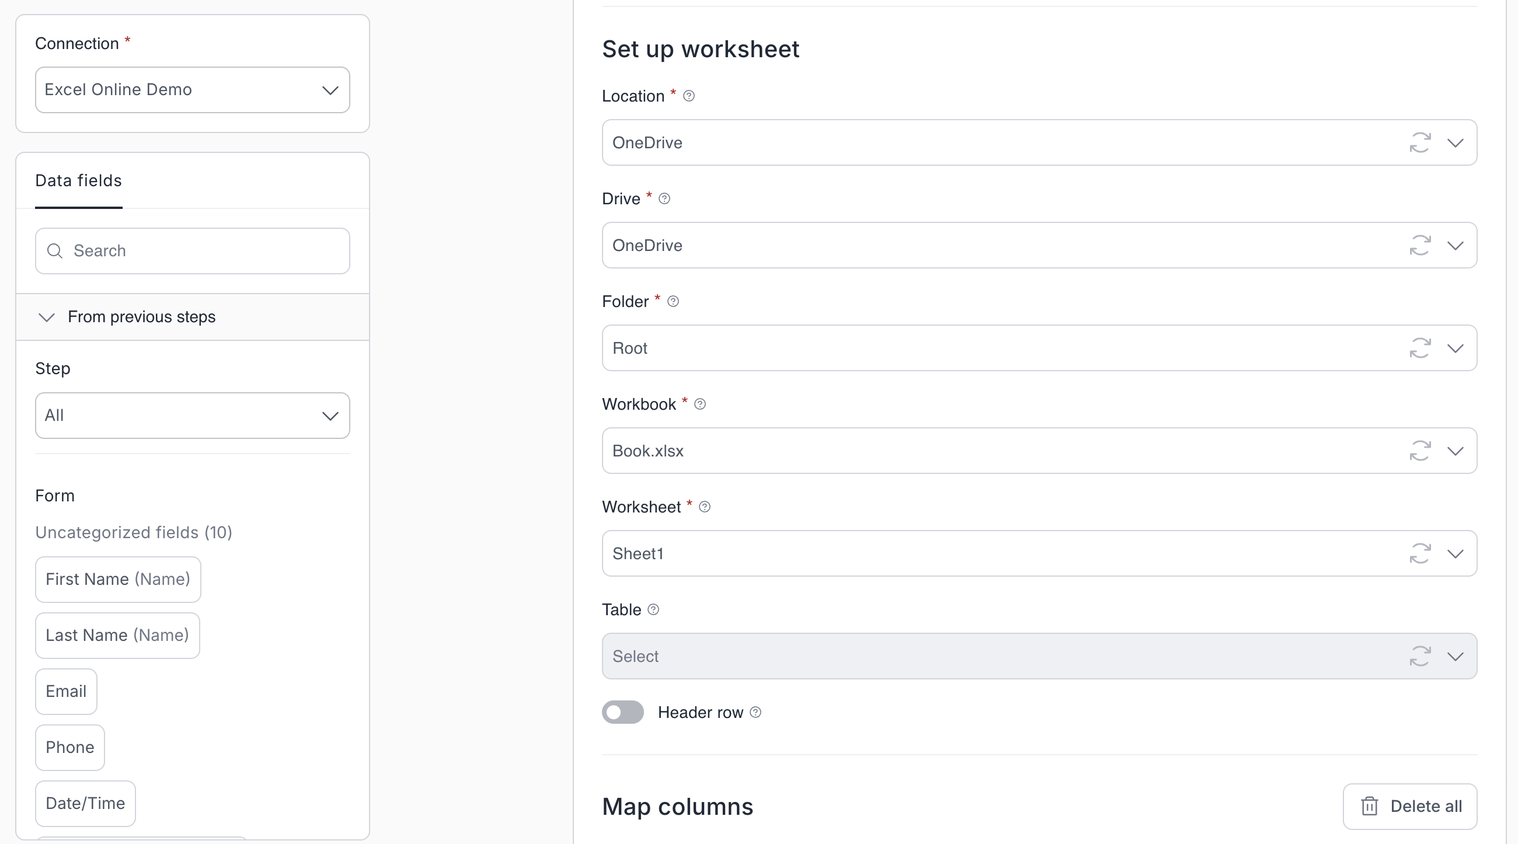Choose the Email field chip
Screen dimensions: 1518x844
click(66, 692)
